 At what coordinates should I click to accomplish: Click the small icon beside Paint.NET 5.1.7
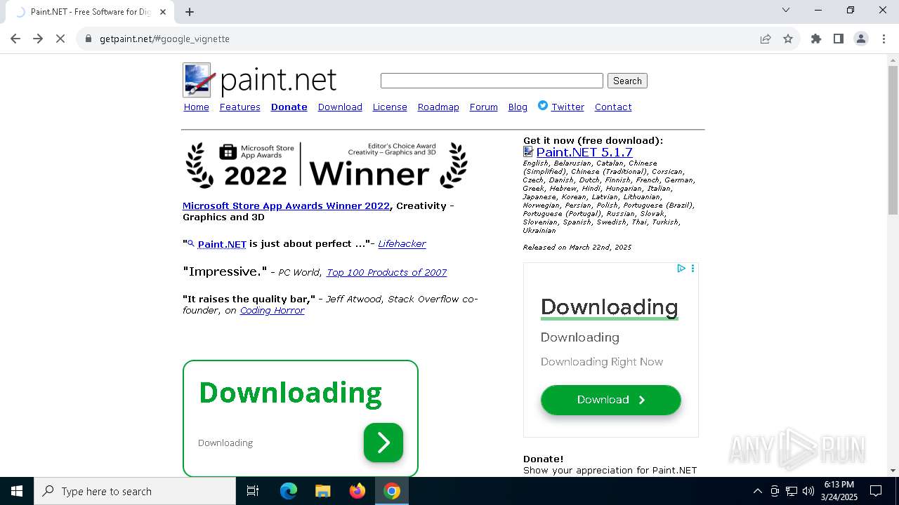[x=528, y=151]
